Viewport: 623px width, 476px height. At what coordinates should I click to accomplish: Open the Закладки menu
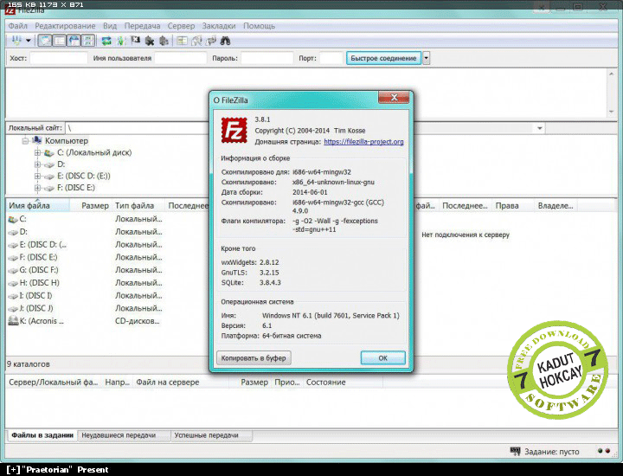point(219,26)
